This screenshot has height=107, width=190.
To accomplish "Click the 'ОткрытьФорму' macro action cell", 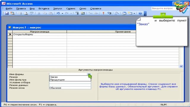I will pos(39,34).
